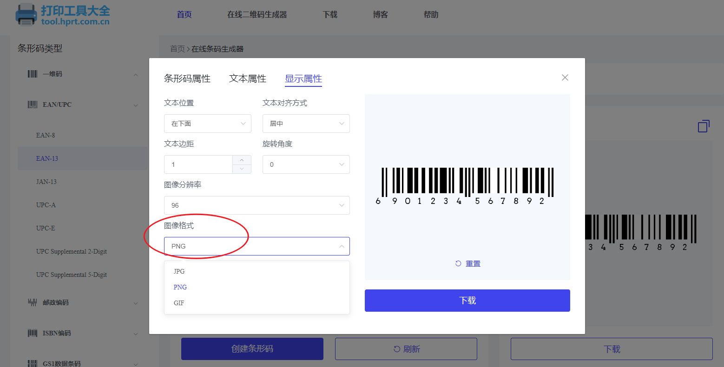Close the barcode properties dialog

click(565, 78)
